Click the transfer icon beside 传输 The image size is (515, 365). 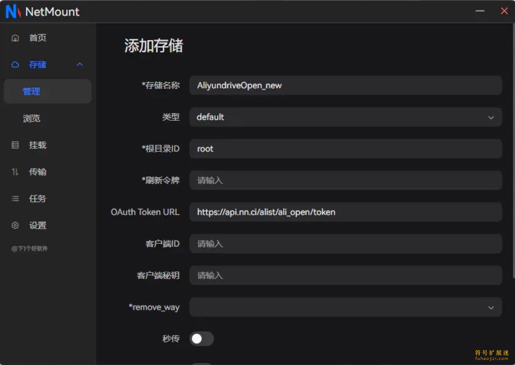[x=15, y=171]
